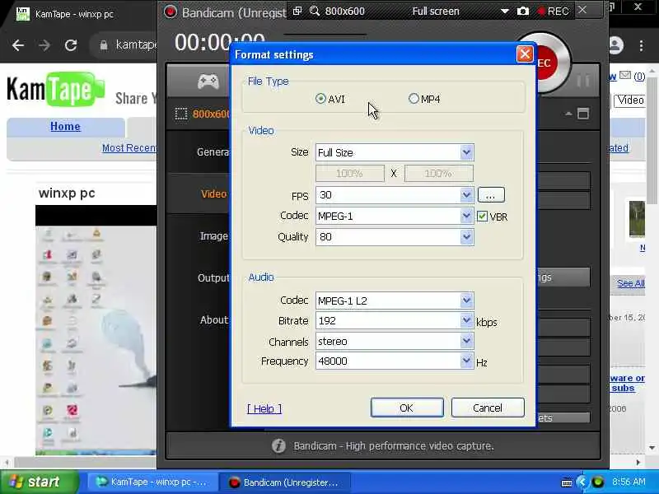Select the Video tab in Bandicam sidebar
This screenshot has width=659, height=494.
coord(213,194)
